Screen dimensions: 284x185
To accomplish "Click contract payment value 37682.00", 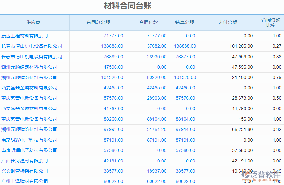I will click(x=156, y=46).
